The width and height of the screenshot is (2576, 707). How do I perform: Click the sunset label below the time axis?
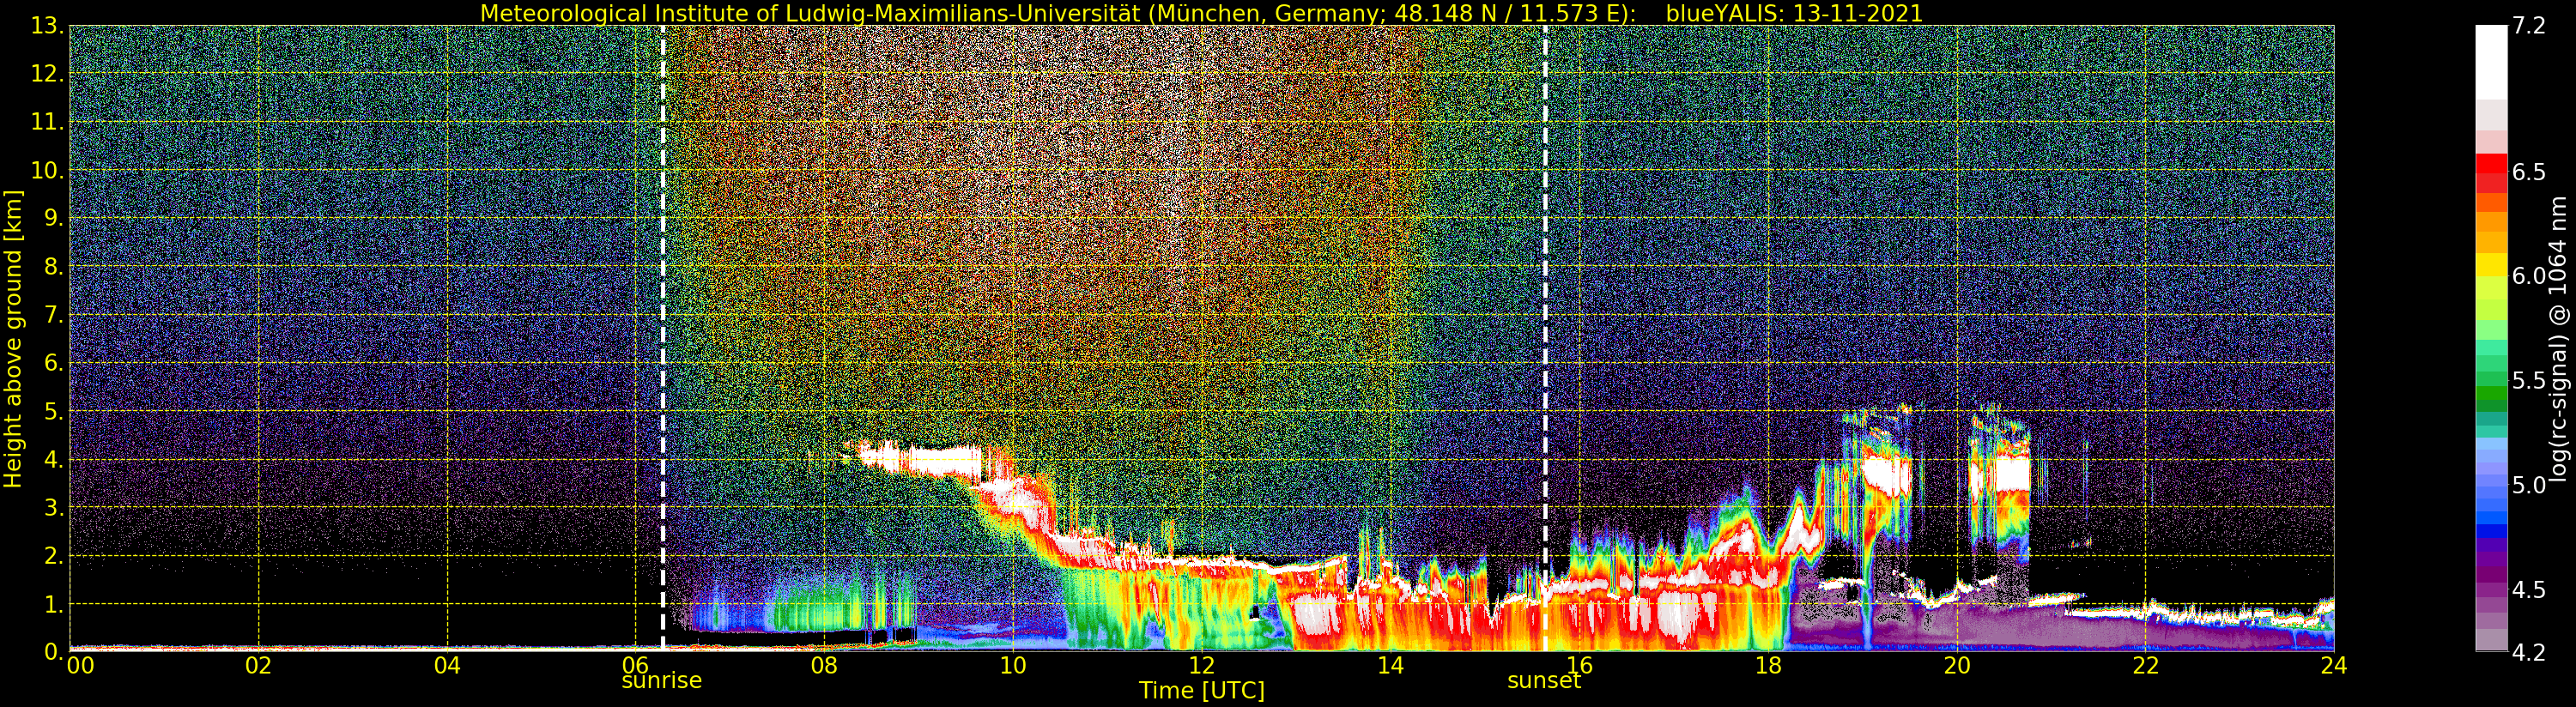[1544, 681]
